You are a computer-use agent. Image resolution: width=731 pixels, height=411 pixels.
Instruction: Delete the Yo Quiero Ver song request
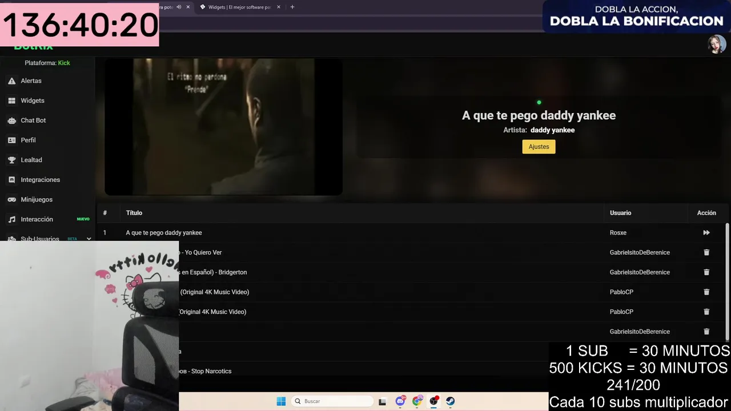[x=706, y=252]
